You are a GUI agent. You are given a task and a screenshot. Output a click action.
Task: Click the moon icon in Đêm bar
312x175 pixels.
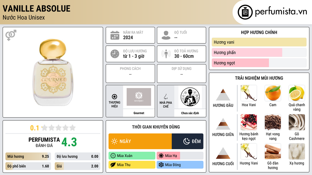tap(186, 141)
